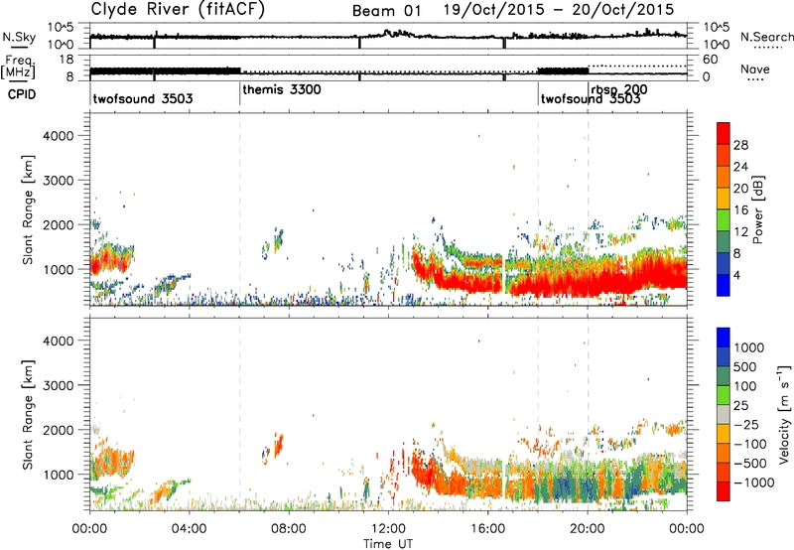Viewport: 794px width, 550px height.
Task: Pick the light green 25-100 Velocity segment
Action: pos(724,396)
